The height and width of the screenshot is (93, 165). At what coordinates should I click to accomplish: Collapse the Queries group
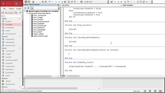(20, 36)
